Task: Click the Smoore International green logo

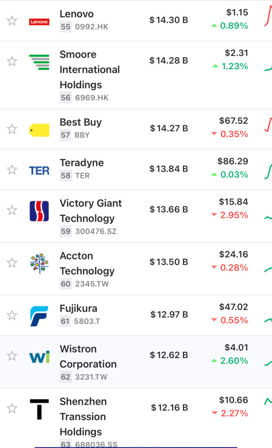Action: (39, 62)
